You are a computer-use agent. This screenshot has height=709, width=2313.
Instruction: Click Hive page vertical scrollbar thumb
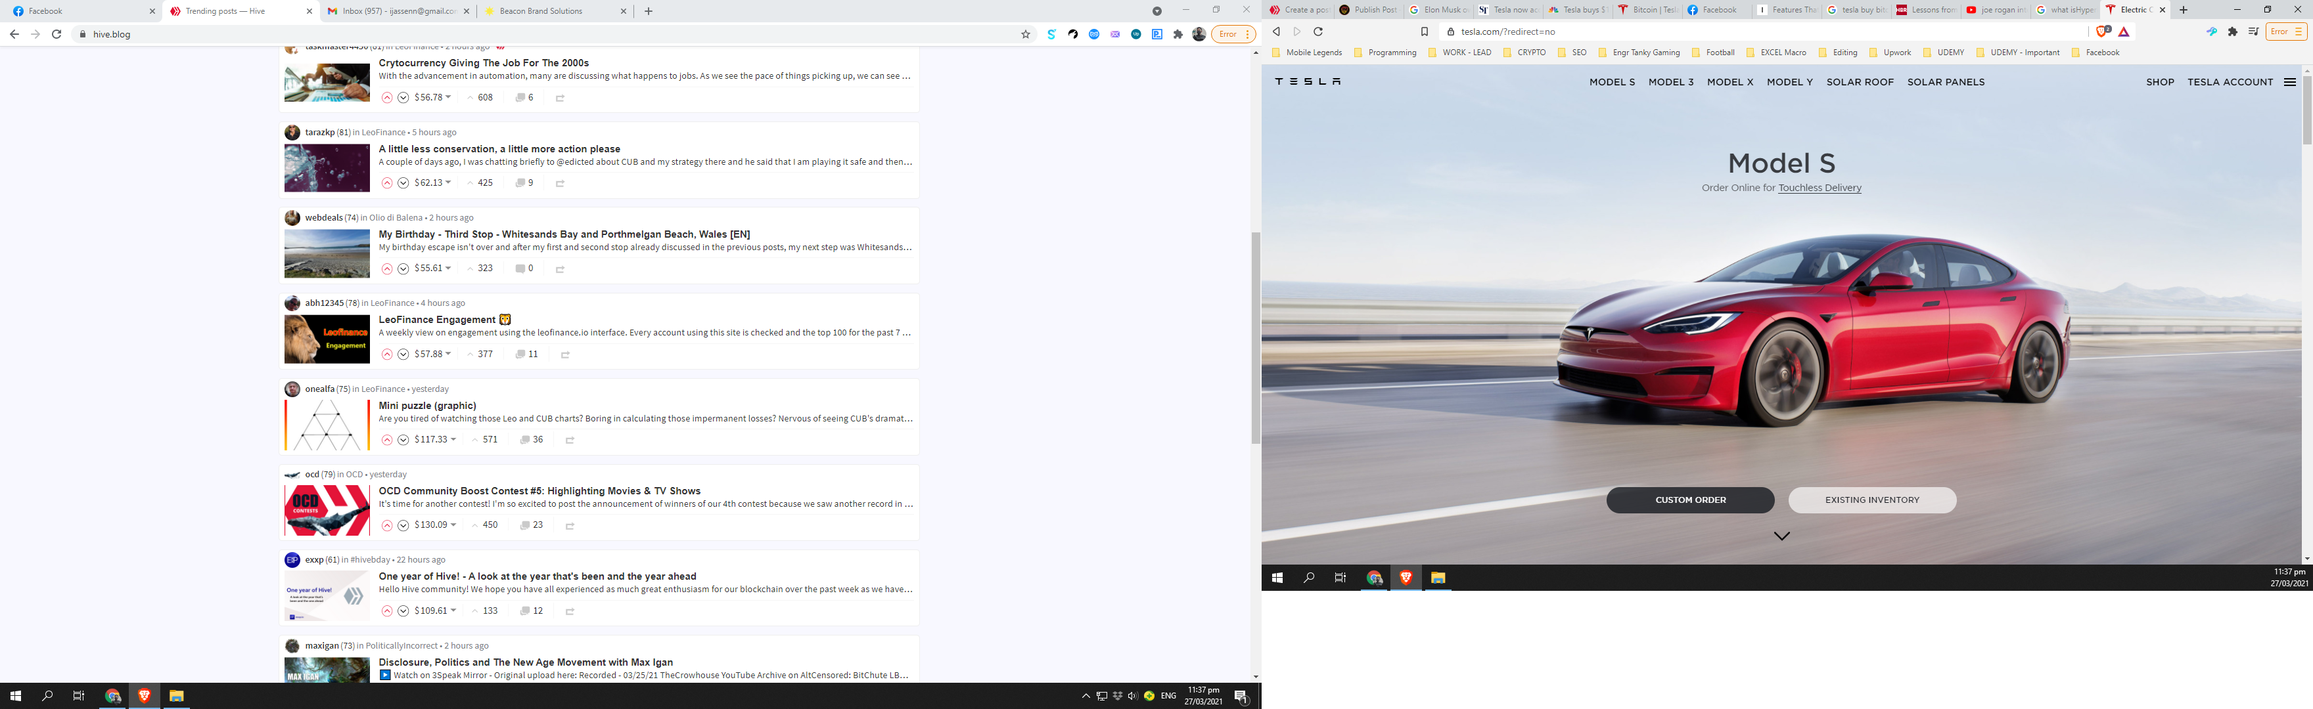click(x=1255, y=337)
